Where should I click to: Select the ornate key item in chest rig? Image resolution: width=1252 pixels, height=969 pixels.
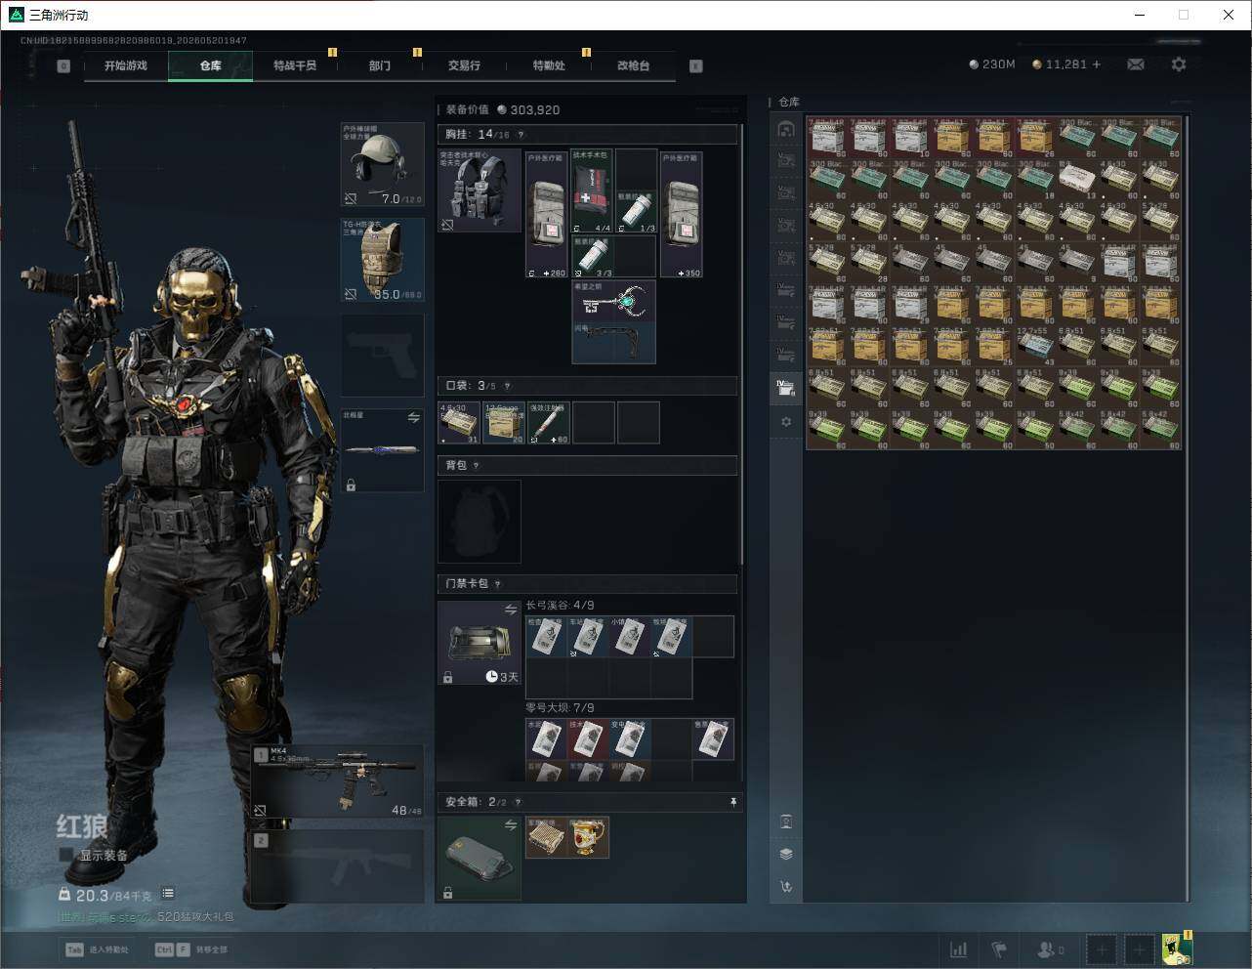coord(613,302)
